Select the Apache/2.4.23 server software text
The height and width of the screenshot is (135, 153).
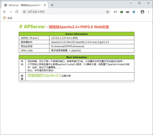80,42
